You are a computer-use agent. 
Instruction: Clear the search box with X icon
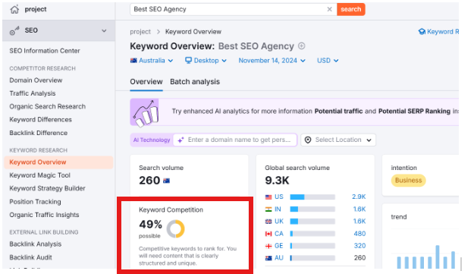click(x=329, y=9)
